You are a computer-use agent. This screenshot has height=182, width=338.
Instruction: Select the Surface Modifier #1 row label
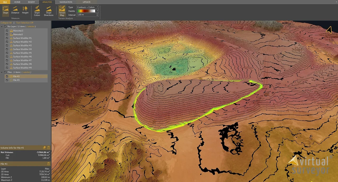22,38
